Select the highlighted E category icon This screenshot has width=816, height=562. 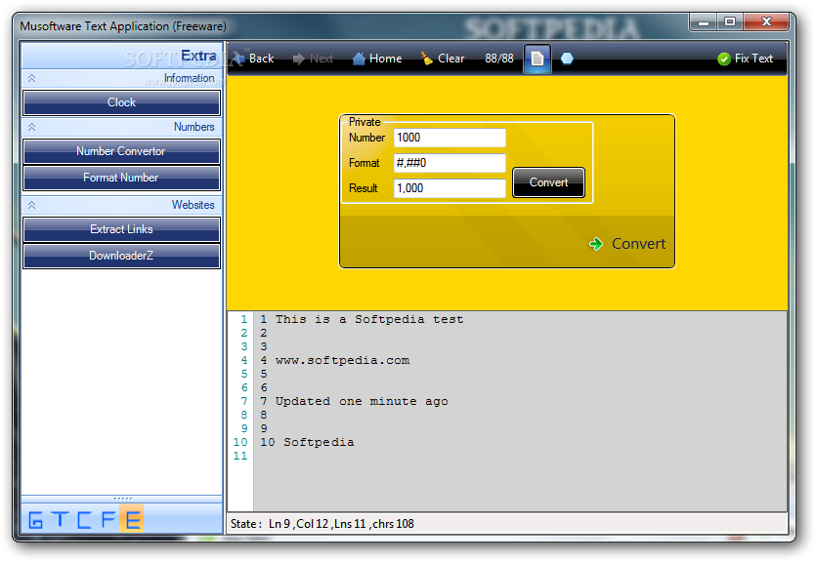pos(132,519)
